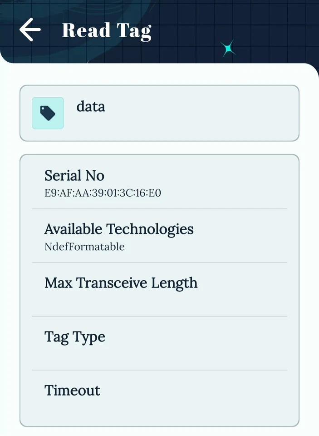The width and height of the screenshot is (319, 436).
Task: Click the empty value below Tag Type
Action: (x=91, y=354)
